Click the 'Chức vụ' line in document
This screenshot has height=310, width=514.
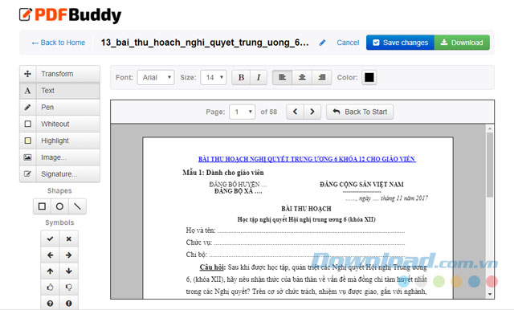(x=296, y=243)
